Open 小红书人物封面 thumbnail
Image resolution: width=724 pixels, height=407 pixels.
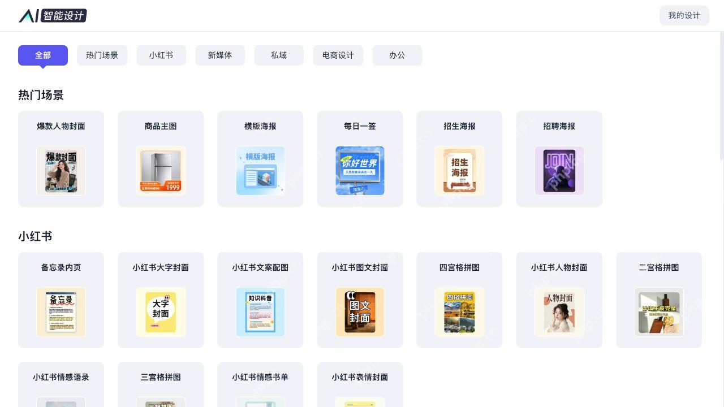(x=559, y=312)
